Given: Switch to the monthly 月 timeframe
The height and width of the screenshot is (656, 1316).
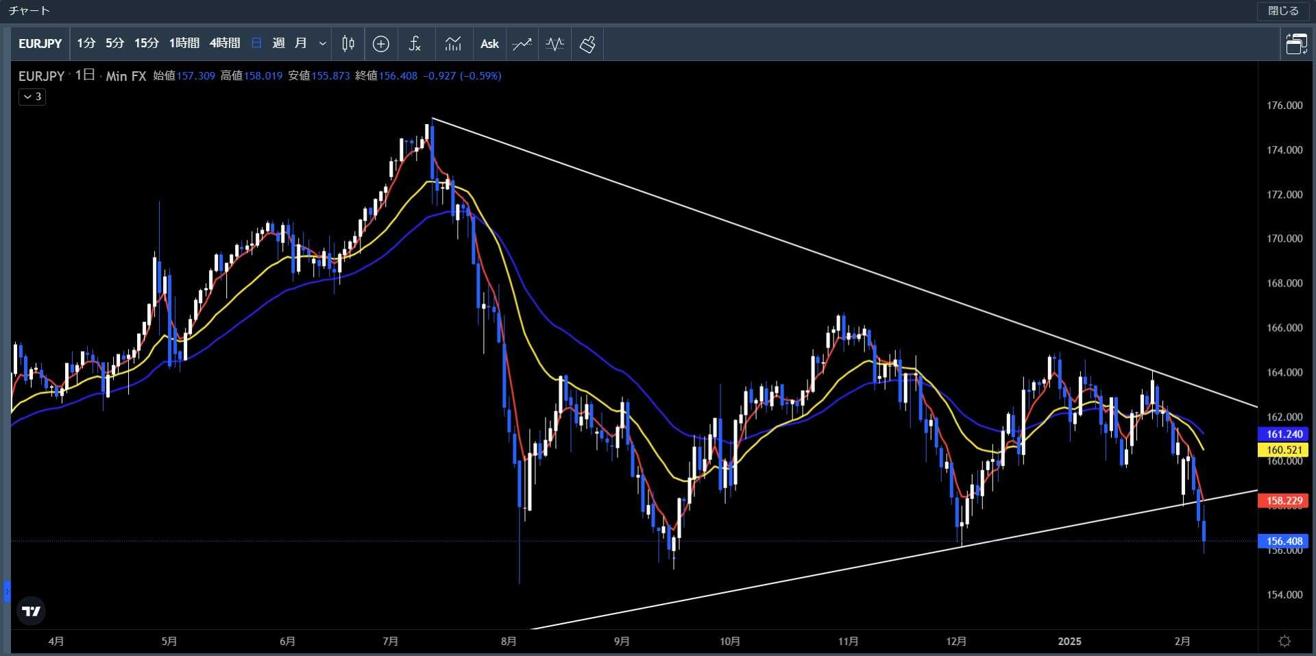Looking at the screenshot, I should pyautogui.click(x=300, y=44).
